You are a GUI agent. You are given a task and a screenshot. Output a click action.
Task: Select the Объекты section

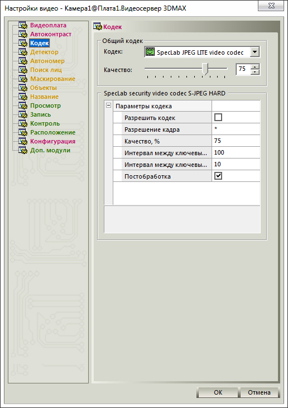pyautogui.click(x=44, y=88)
